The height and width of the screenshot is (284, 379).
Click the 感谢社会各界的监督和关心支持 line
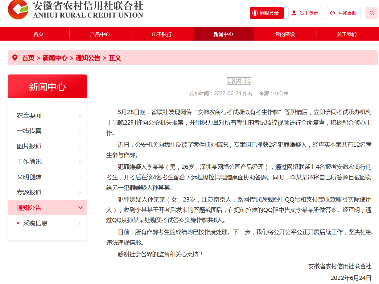160,254
